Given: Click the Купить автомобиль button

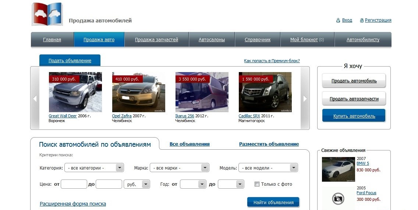Looking at the screenshot, I should pos(354,115).
